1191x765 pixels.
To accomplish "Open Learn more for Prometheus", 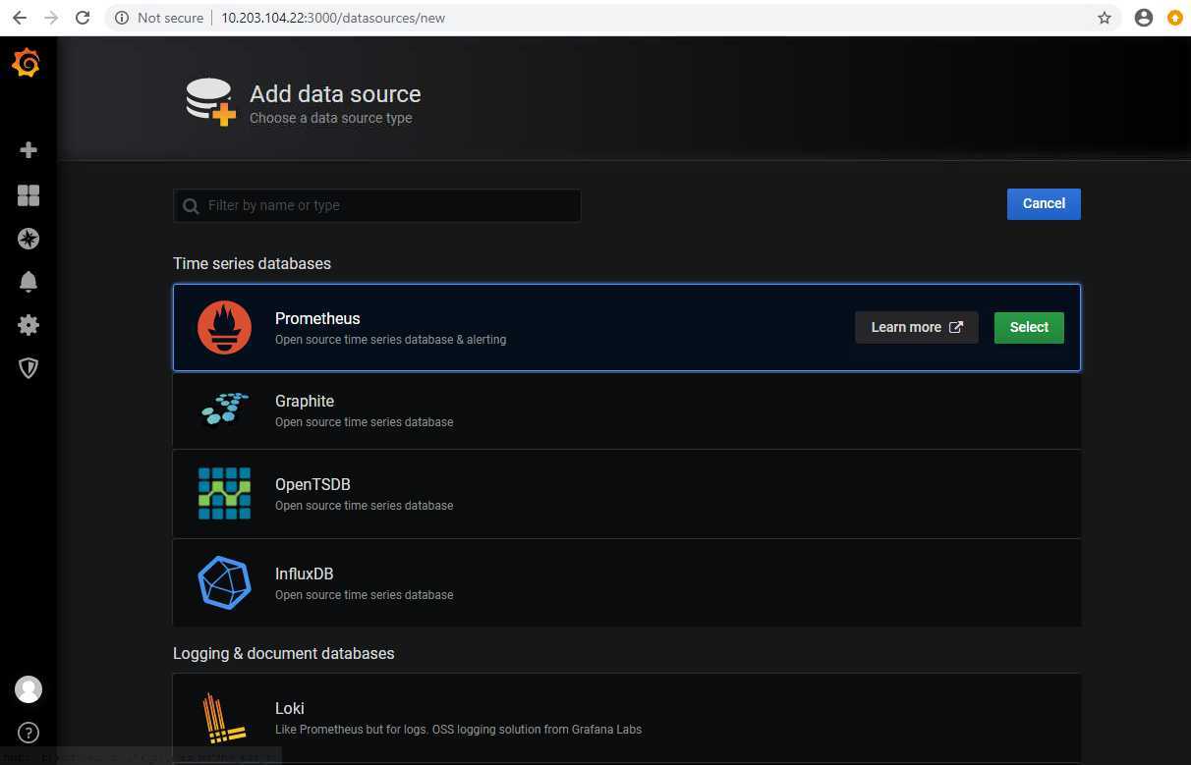I will tap(916, 328).
